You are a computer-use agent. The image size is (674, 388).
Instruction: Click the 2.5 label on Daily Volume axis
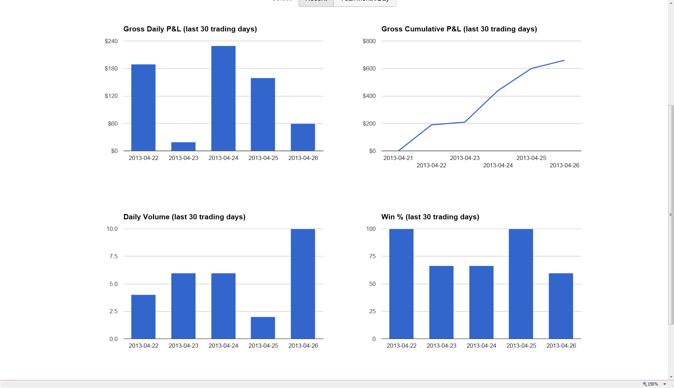(113, 311)
